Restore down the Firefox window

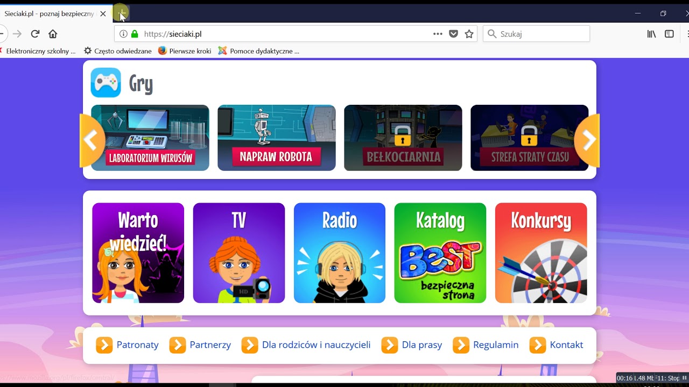pos(663,13)
